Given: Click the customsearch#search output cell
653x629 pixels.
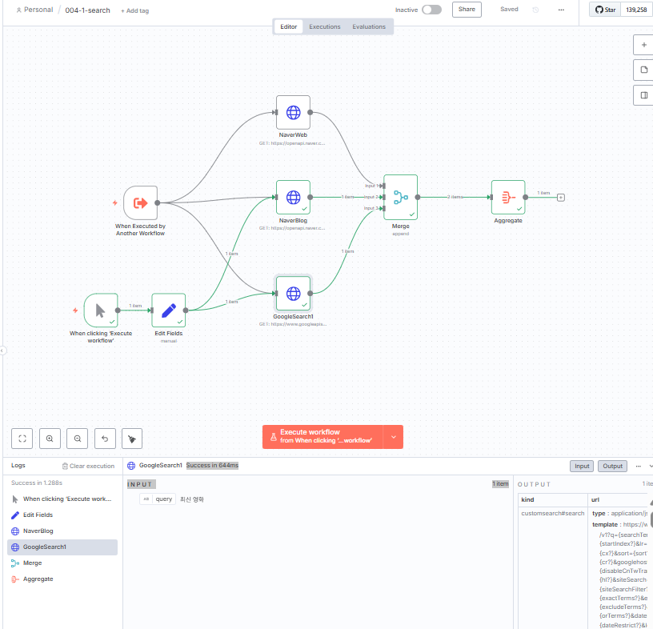Looking at the screenshot, I should pyautogui.click(x=553, y=513).
